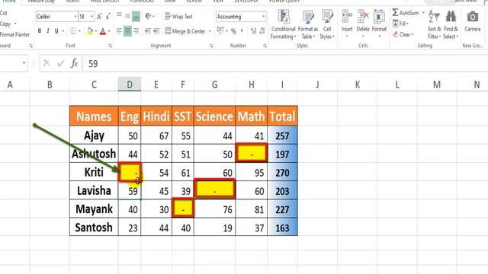Open Sort & Filter
The height and width of the screenshot is (274, 488).
(x=434, y=24)
